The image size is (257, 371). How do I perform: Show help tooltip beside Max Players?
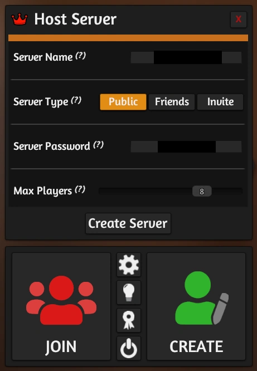pos(80,189)
